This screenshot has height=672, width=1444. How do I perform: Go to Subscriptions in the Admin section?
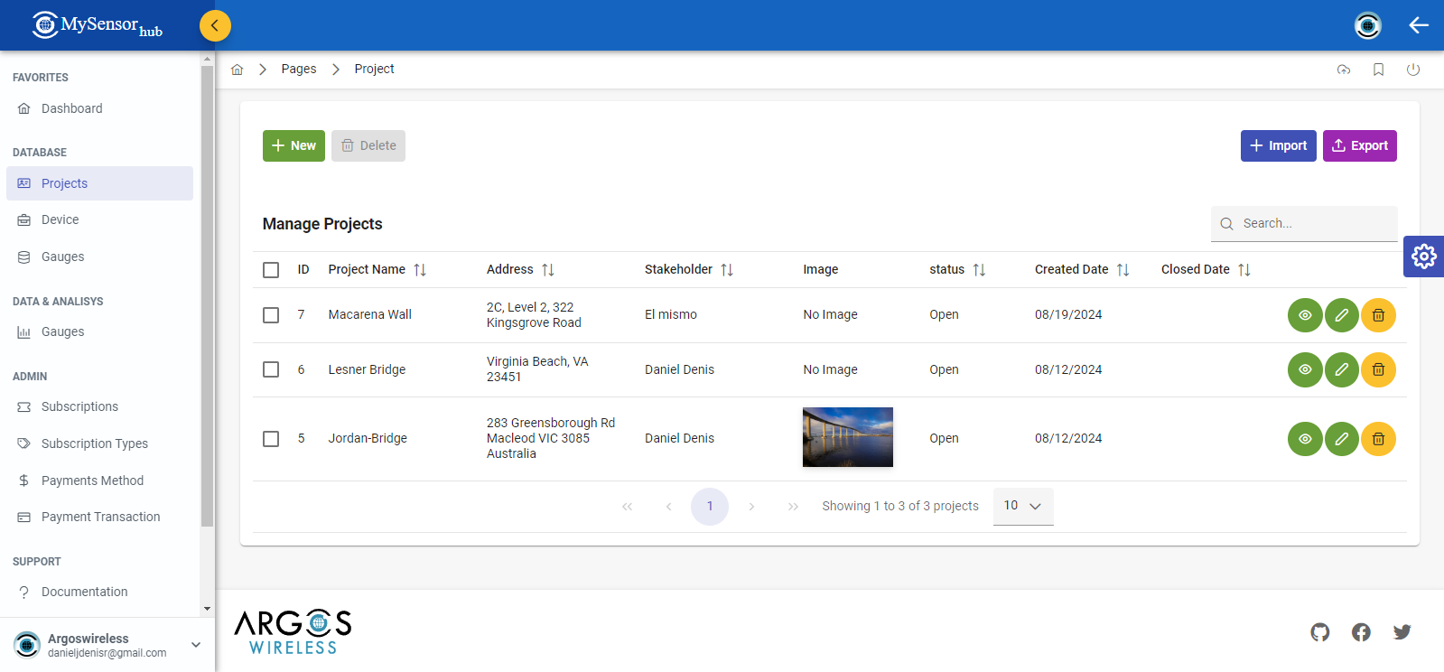click(79, 406)
